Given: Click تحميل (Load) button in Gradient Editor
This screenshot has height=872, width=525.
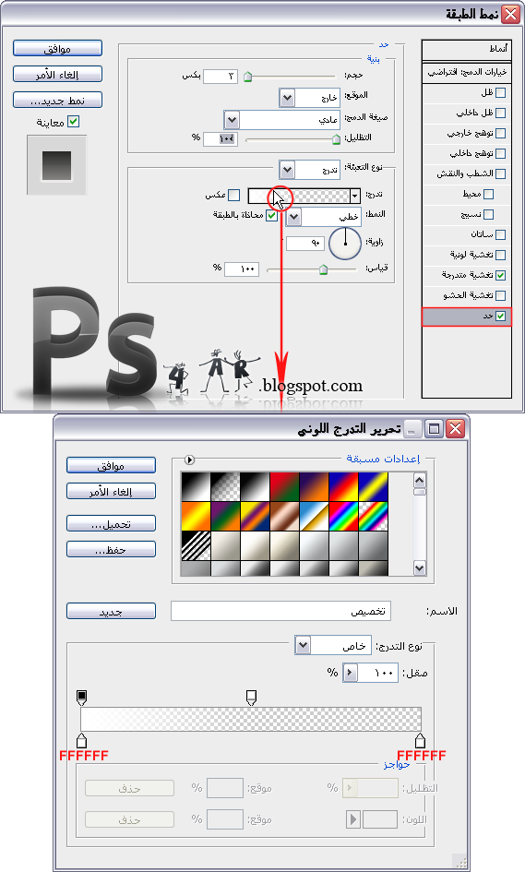Looking at the screenshot, I should 111,524.
